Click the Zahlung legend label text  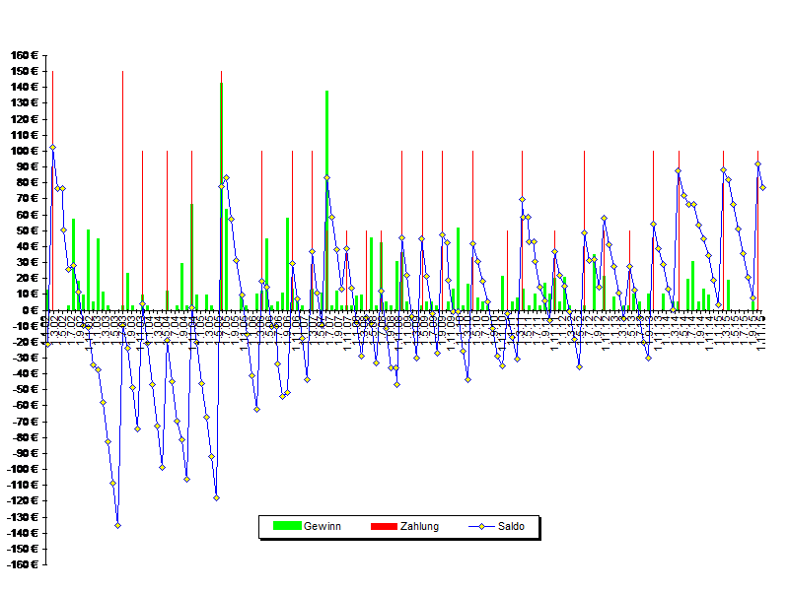click(420, 526)
